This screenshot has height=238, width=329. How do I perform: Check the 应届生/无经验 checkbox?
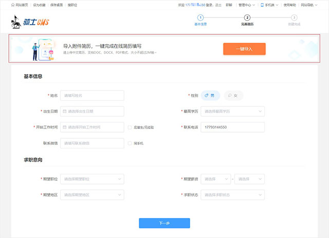[x=130, y=127]
